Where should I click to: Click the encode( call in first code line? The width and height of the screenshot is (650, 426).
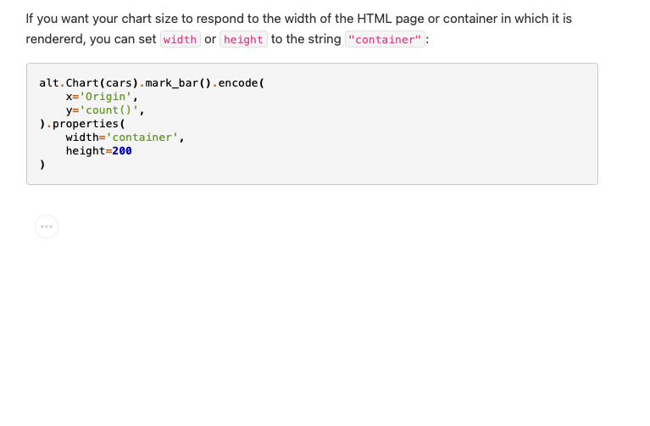coord(242,83)
